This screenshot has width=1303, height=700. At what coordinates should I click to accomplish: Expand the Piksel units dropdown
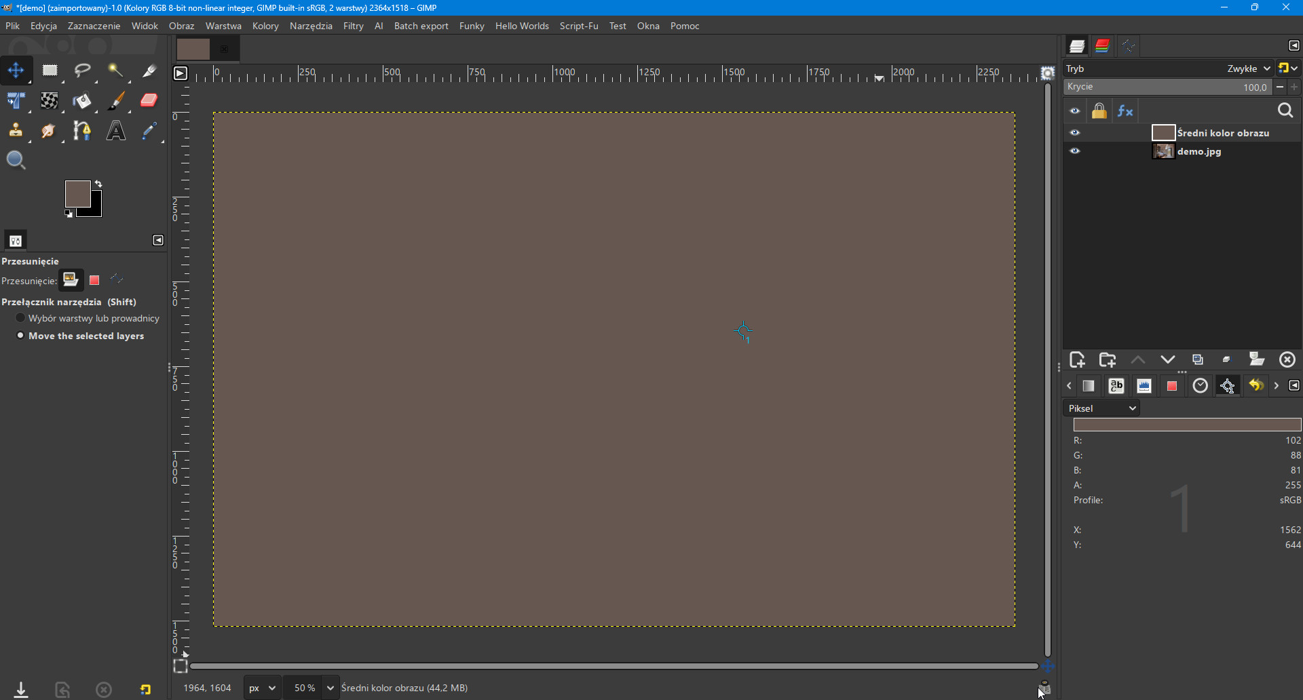tap(1101, 408)
